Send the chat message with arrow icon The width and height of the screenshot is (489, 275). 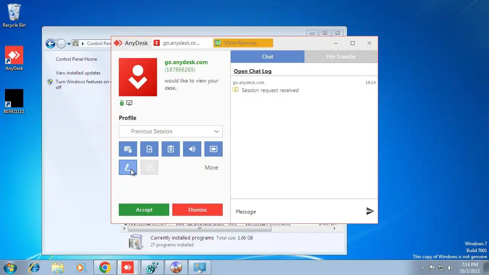point(370,211)
